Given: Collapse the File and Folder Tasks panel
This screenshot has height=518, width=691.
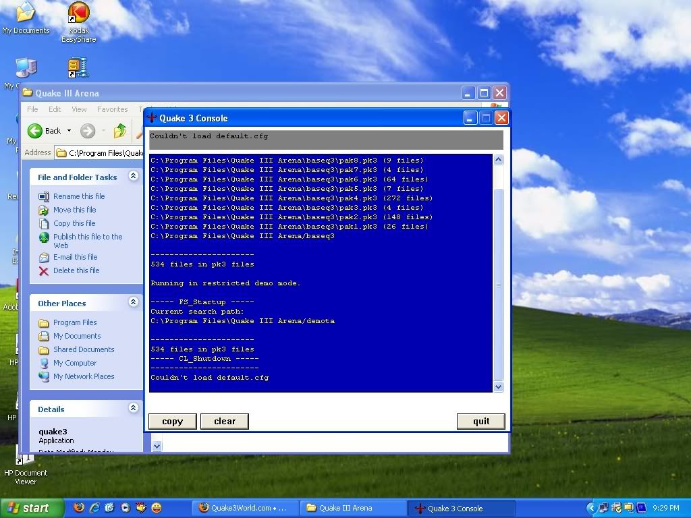Looking at the screenshot, I should tap(133, 176).
